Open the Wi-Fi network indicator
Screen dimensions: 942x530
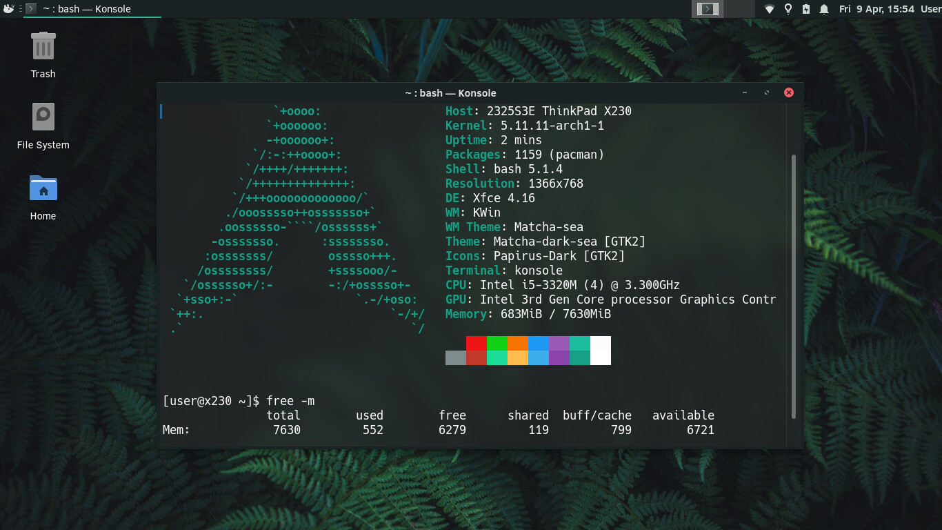tap(770, 9)
